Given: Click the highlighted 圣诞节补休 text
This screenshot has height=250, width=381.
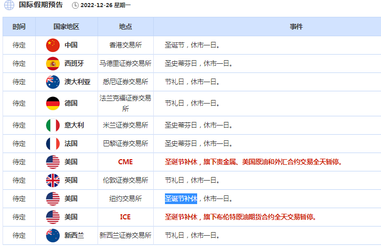Looking at the screenshot, I should pos(181,198).
